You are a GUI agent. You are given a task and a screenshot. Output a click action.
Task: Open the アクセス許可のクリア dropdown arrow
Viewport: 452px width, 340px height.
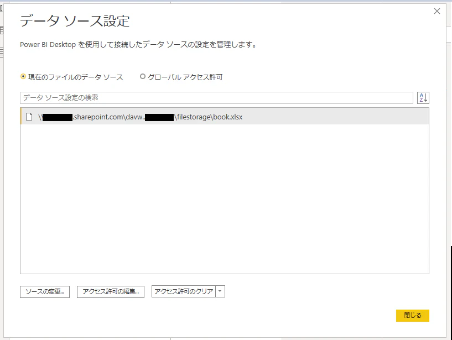[x=220, y=291]
